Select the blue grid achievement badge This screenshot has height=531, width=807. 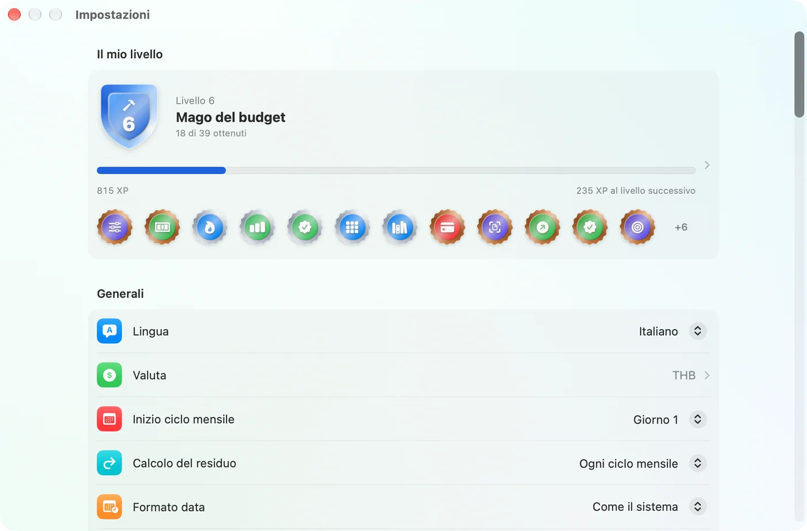pos(352,227)
